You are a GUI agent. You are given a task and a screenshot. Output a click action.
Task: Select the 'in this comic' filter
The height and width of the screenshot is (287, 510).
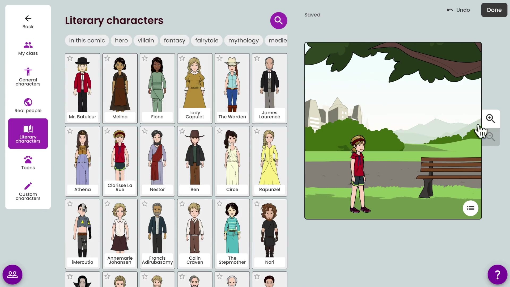[87, 40]
